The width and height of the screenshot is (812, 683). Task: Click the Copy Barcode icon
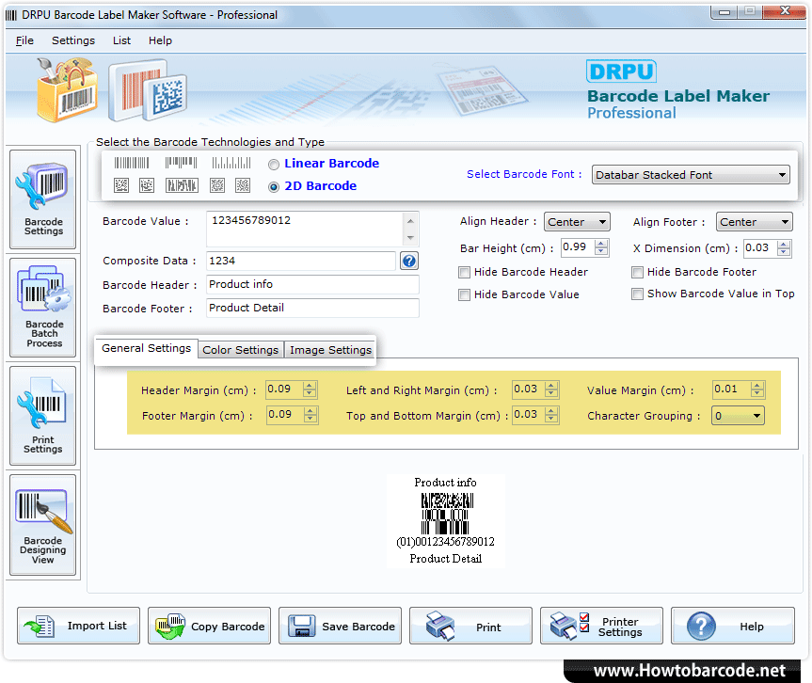click(170, 626)
